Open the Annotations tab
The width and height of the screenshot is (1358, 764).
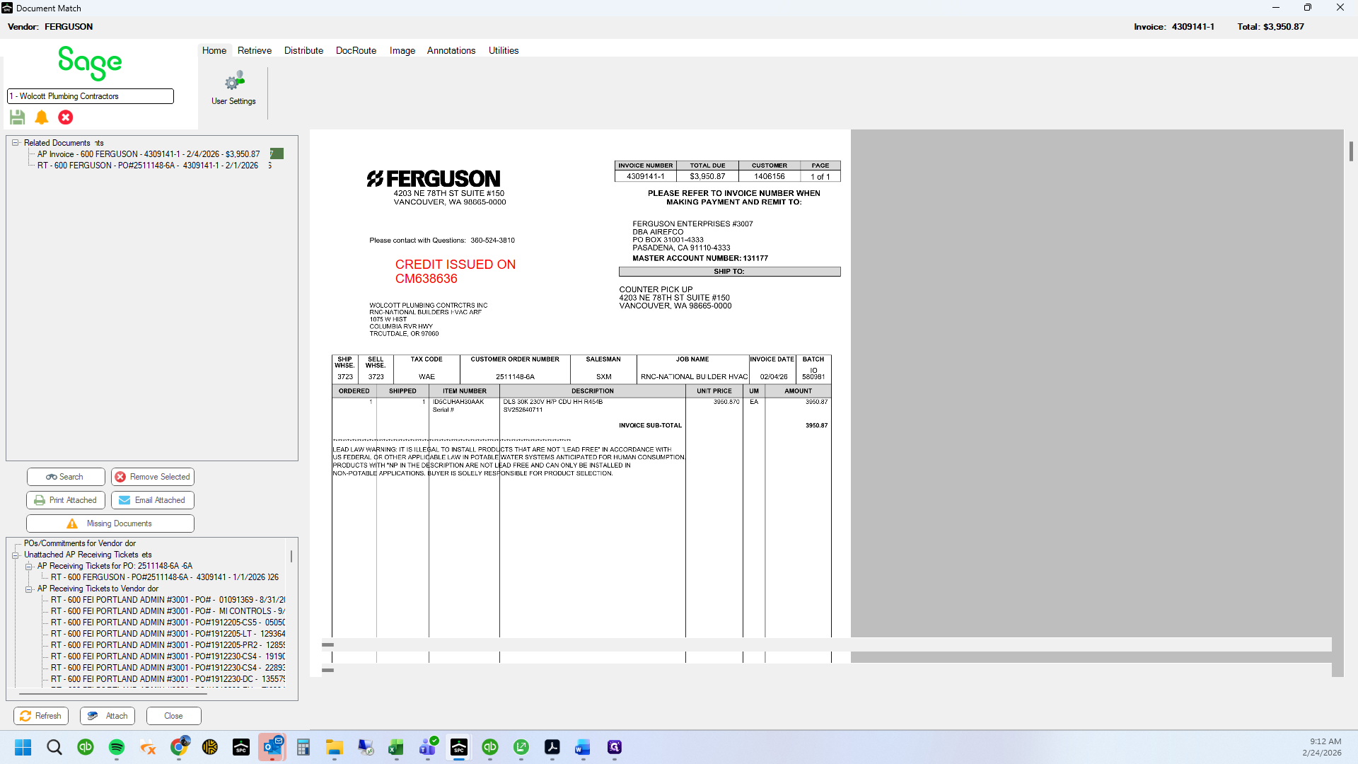(x=451, y=50)
